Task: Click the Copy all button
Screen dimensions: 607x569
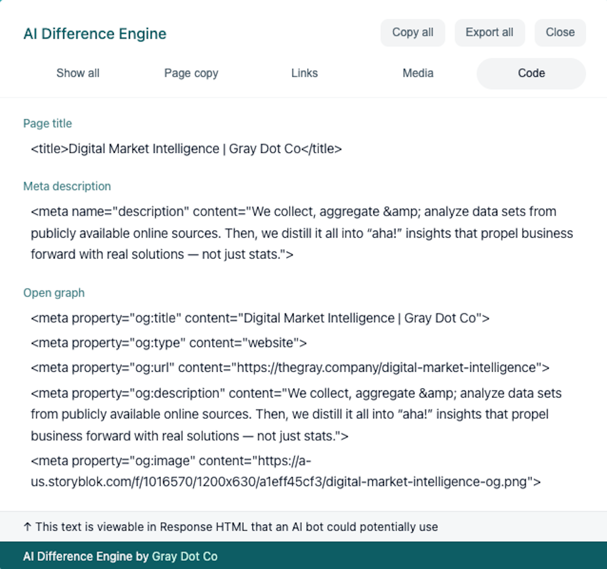Action: (x=412, y=32)
